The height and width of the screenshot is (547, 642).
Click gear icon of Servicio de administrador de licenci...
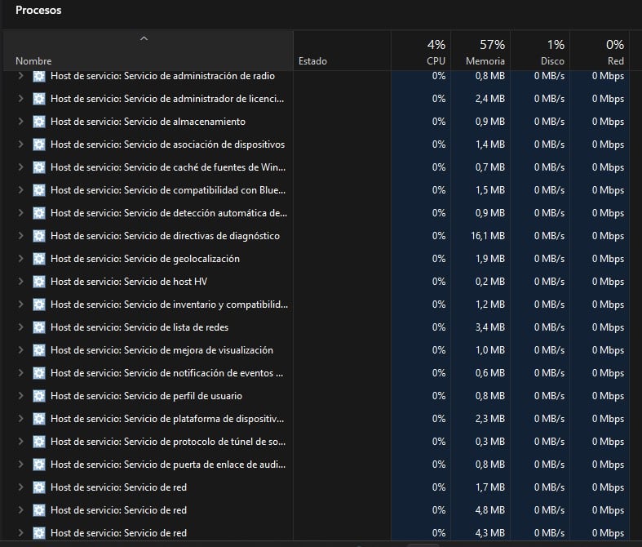(x=39, y=99)
